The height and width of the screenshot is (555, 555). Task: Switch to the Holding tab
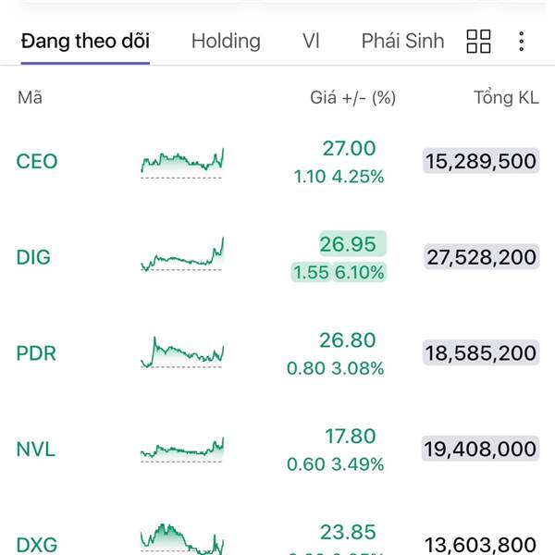click(226, 41)
